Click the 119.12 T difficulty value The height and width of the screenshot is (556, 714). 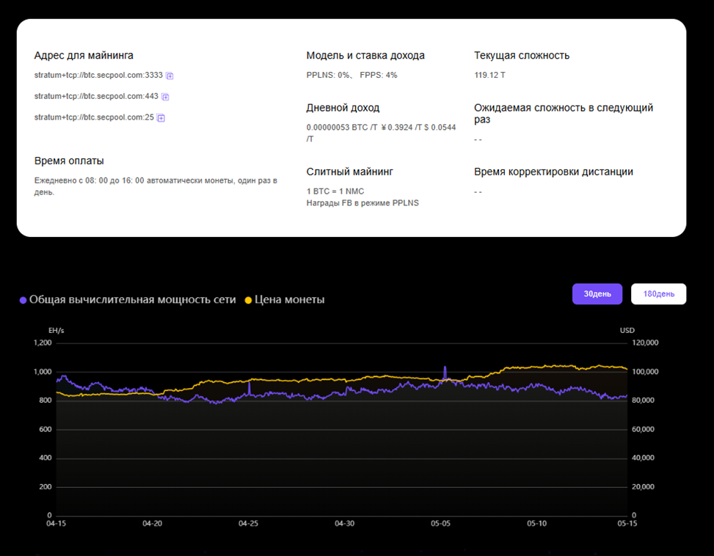[489, 75]
